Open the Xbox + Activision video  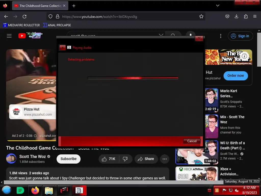point(229,171)
